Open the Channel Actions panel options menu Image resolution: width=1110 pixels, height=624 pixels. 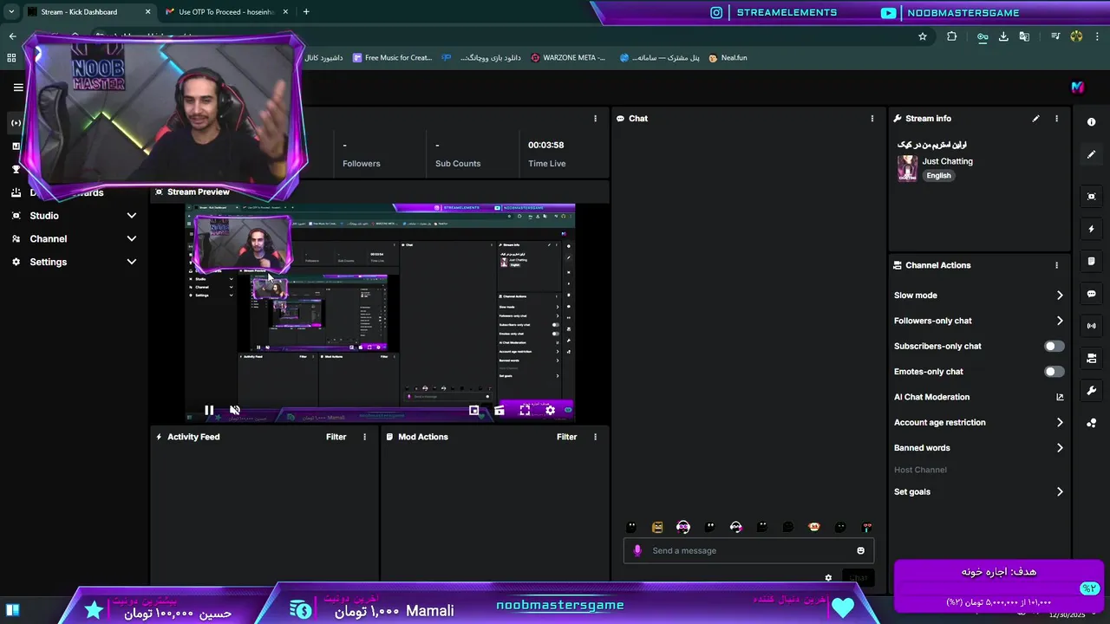click(1056, 265)
